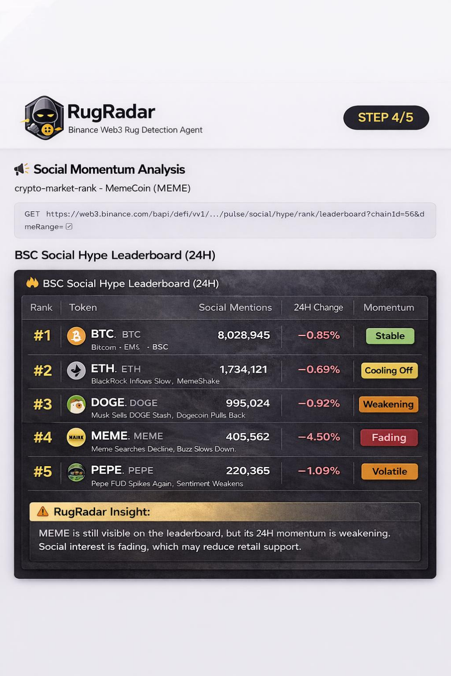The height and width of the screenshot is (676, 451).
Task: Click the ETH token icon
Action: (75, 370)
